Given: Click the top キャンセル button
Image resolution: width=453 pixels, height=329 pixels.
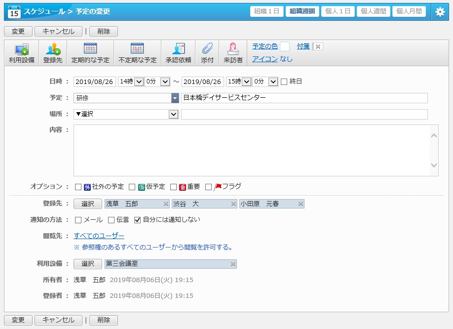Looking at the screenshot, I should coord(58,31).
